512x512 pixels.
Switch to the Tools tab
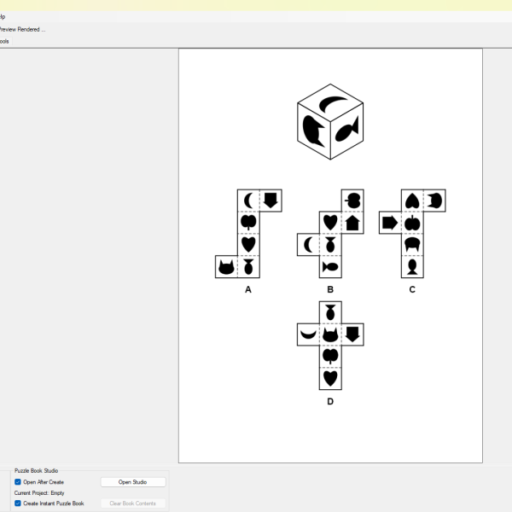(x=4, y=42)
